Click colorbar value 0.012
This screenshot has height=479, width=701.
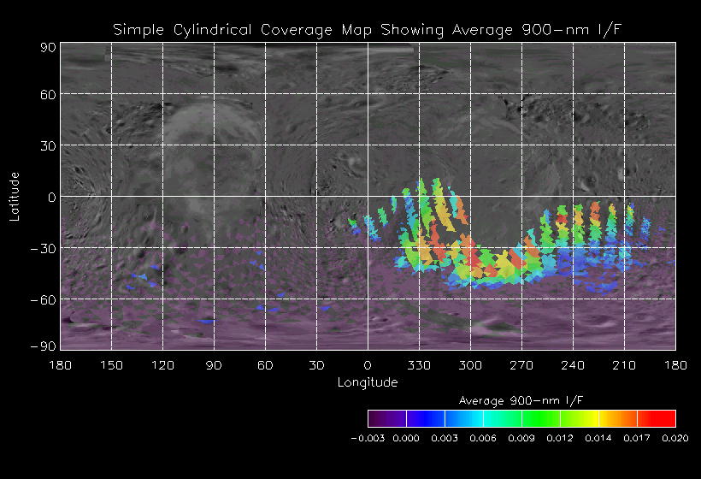click(560, 438)
